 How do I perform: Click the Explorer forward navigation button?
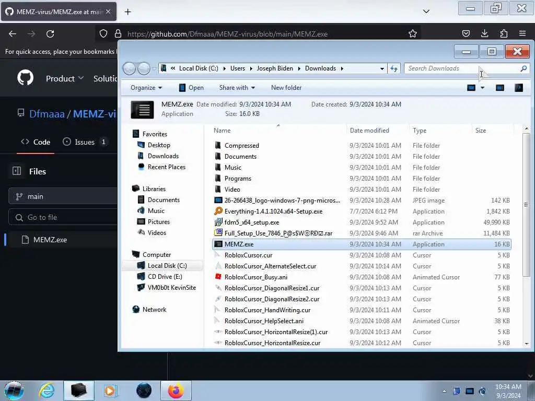pyautogui.click(x=144, y=68)
